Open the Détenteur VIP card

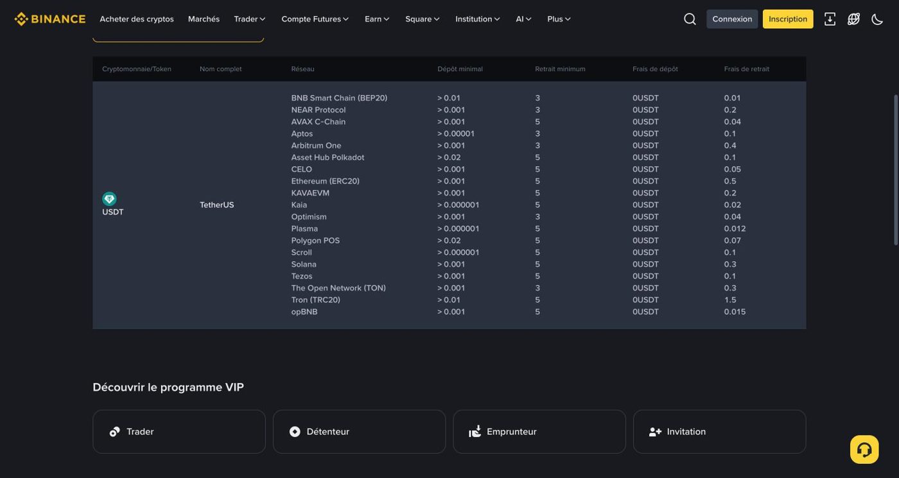pos(360,432)
